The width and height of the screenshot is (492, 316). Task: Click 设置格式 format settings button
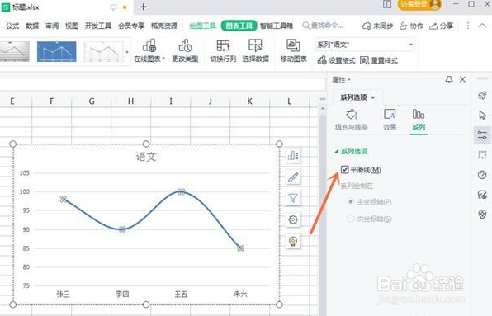coord(336,60)
